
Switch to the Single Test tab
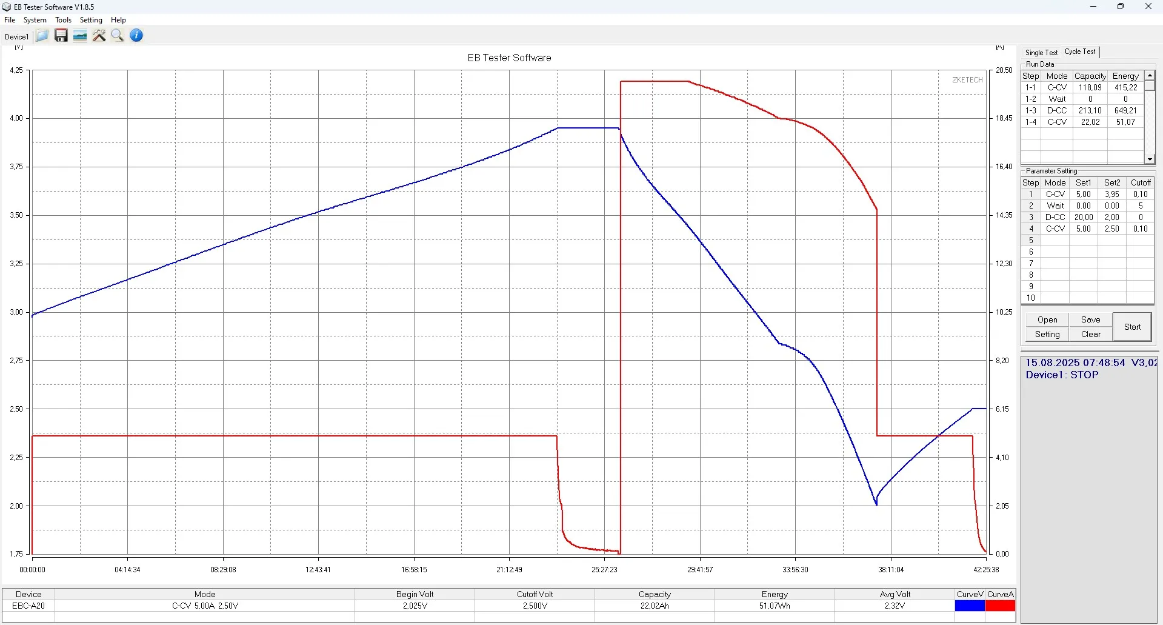pyautogui.click(x=1041, y=53)
